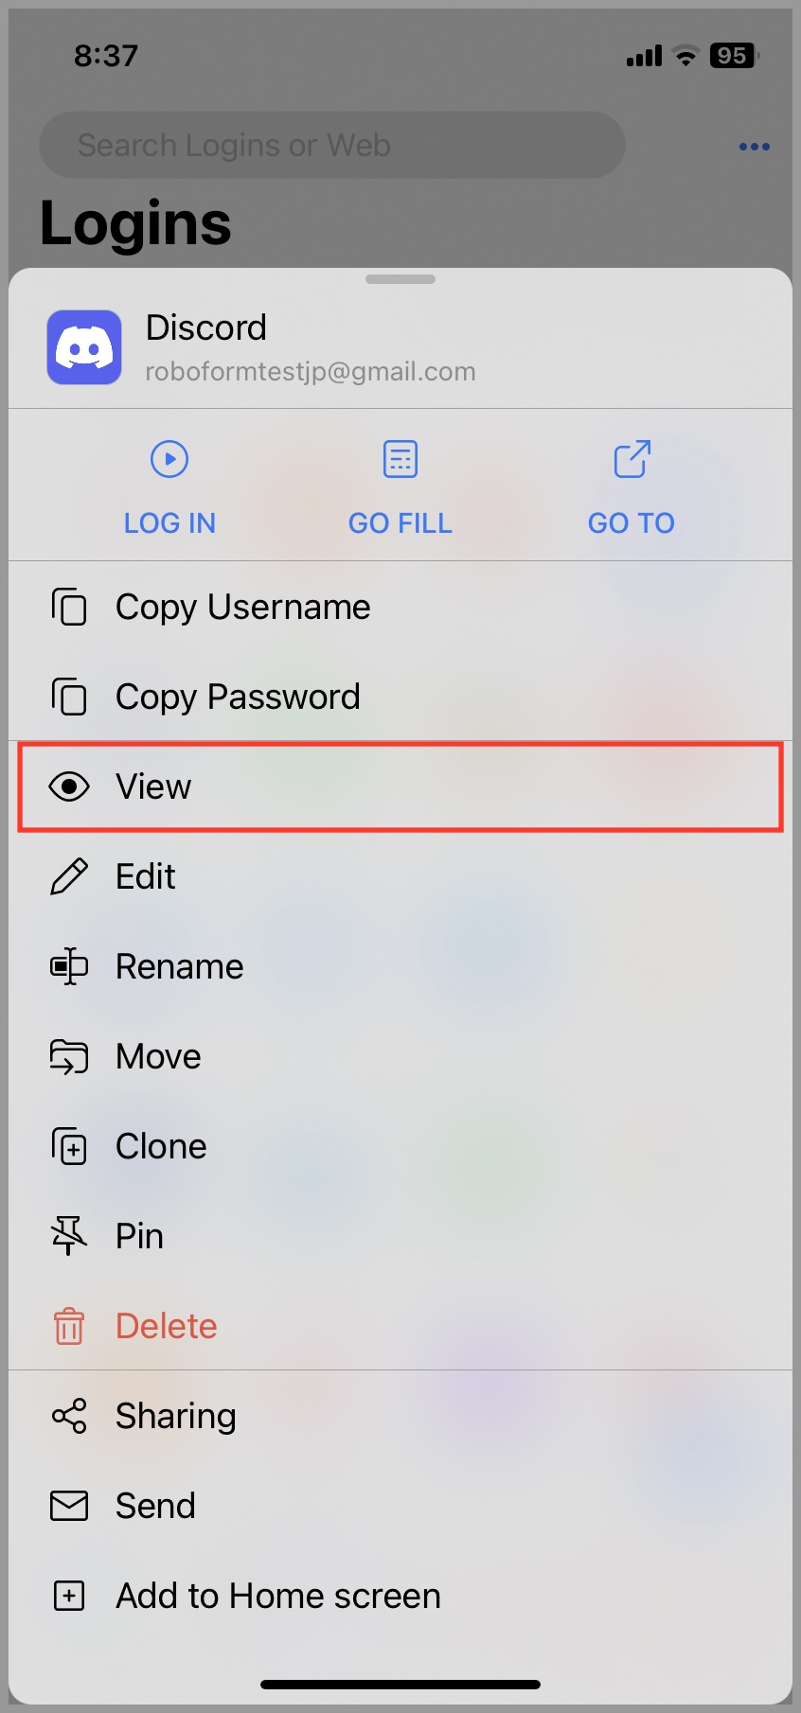Screen dimensions: 801x1713
Task: Click the Discord app logo
Action: pyautogui.click(x=84, y=347)
